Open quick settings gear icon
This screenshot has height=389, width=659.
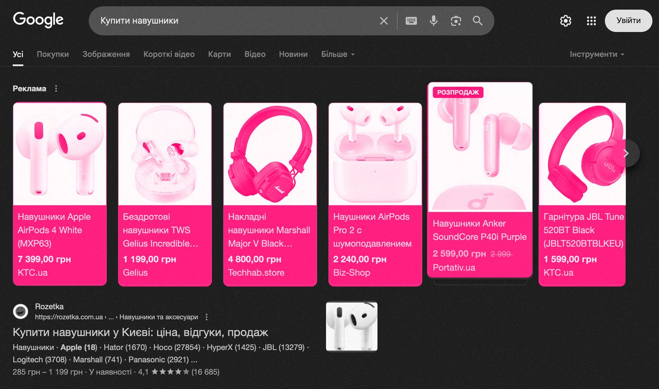tap(566, 21)
